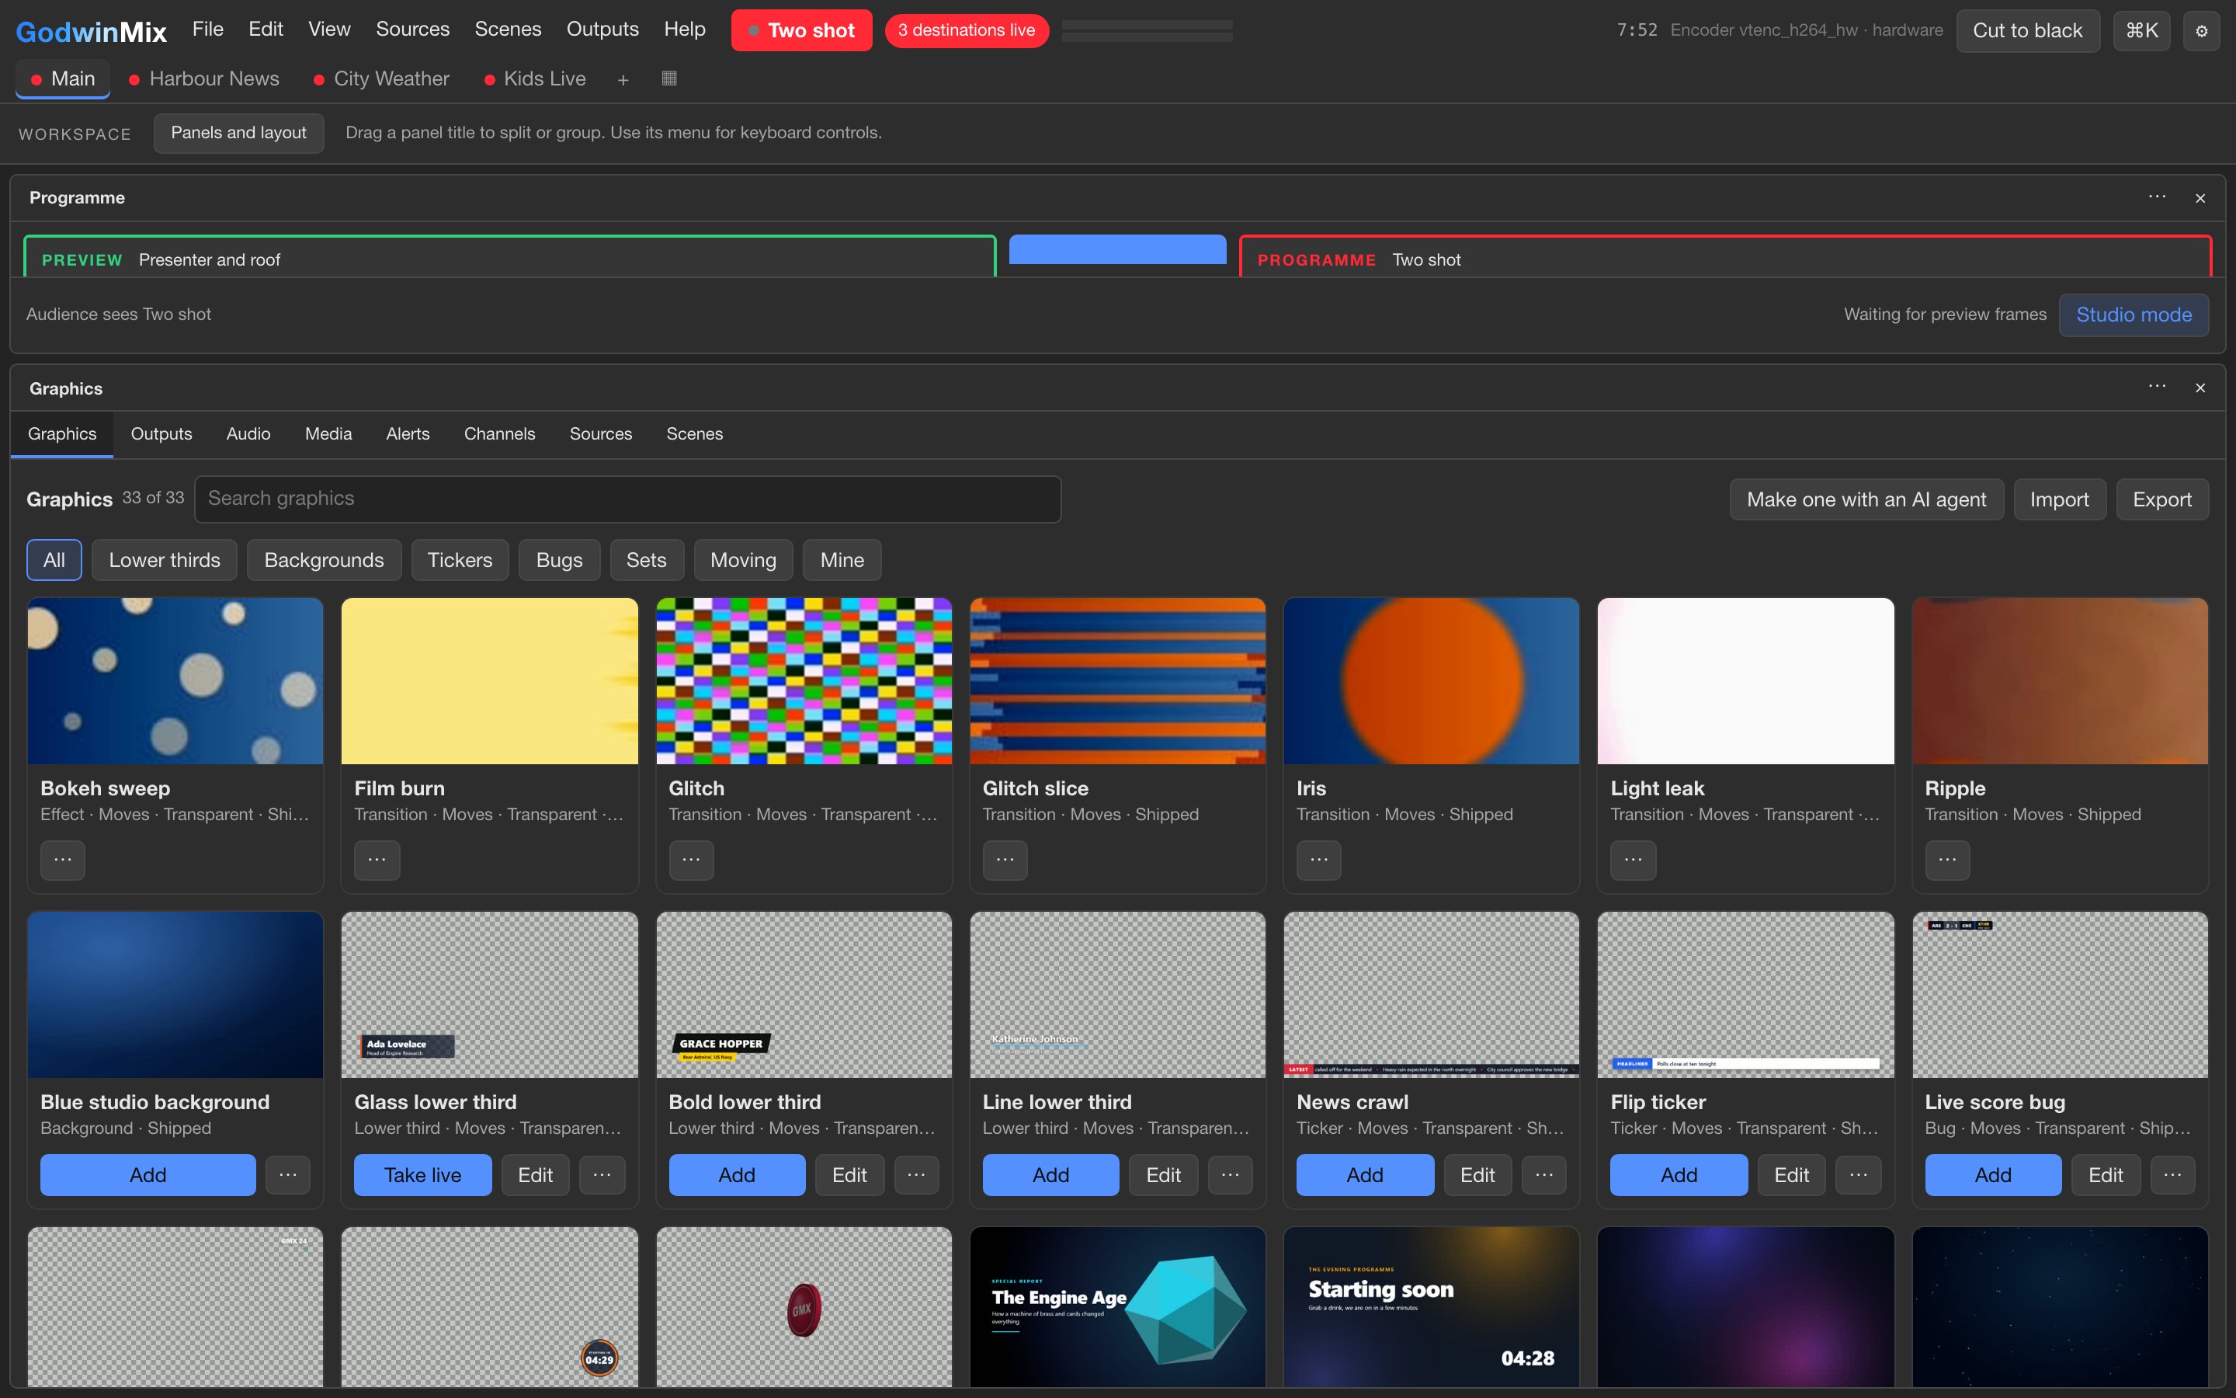The width and height of the screenshot is (2236, 1398).
Task: Open Blue studio background options menu
Action: pos(288,1175)
